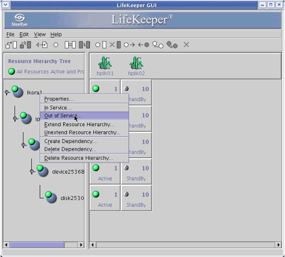Click the ip resource sphere icon
The width and height of the screenshot is (285, 257).
pos(26,118)
